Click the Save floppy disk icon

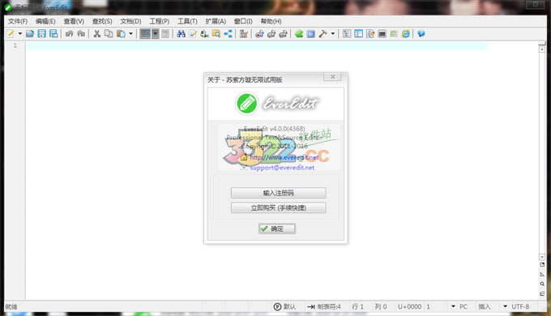(x=42, y=34)
